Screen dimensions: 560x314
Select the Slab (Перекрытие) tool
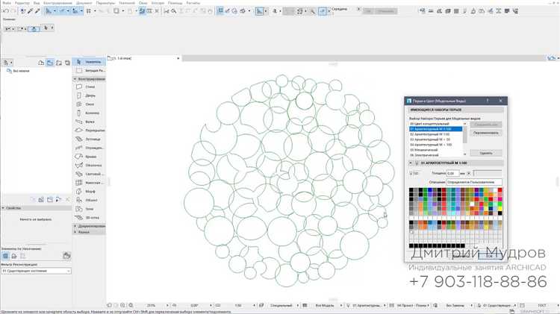(89, 131)
